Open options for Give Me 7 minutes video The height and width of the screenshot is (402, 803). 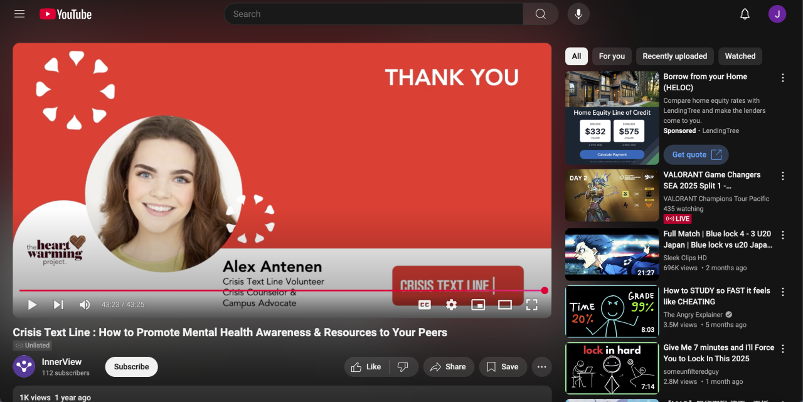782,349
